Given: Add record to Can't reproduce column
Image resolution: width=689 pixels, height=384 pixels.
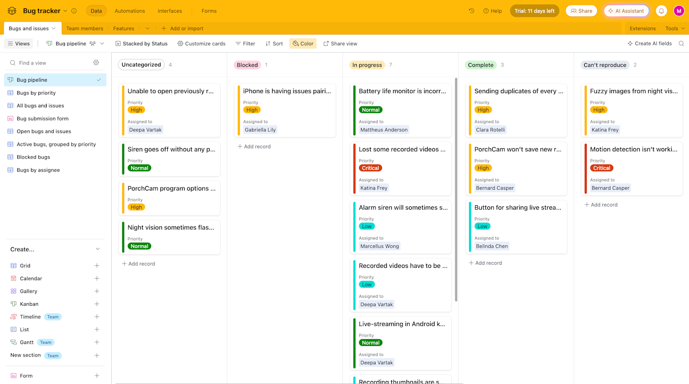Looking at the screenshot, I should (601, 205).
